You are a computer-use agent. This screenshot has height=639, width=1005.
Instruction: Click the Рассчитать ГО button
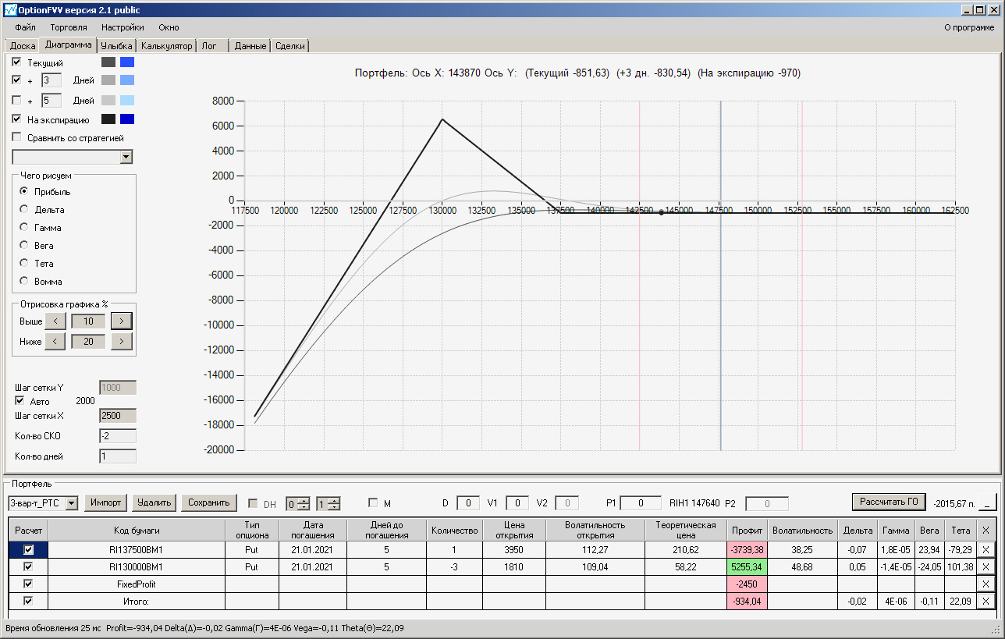pyautogui.click(x=889, y=502)
